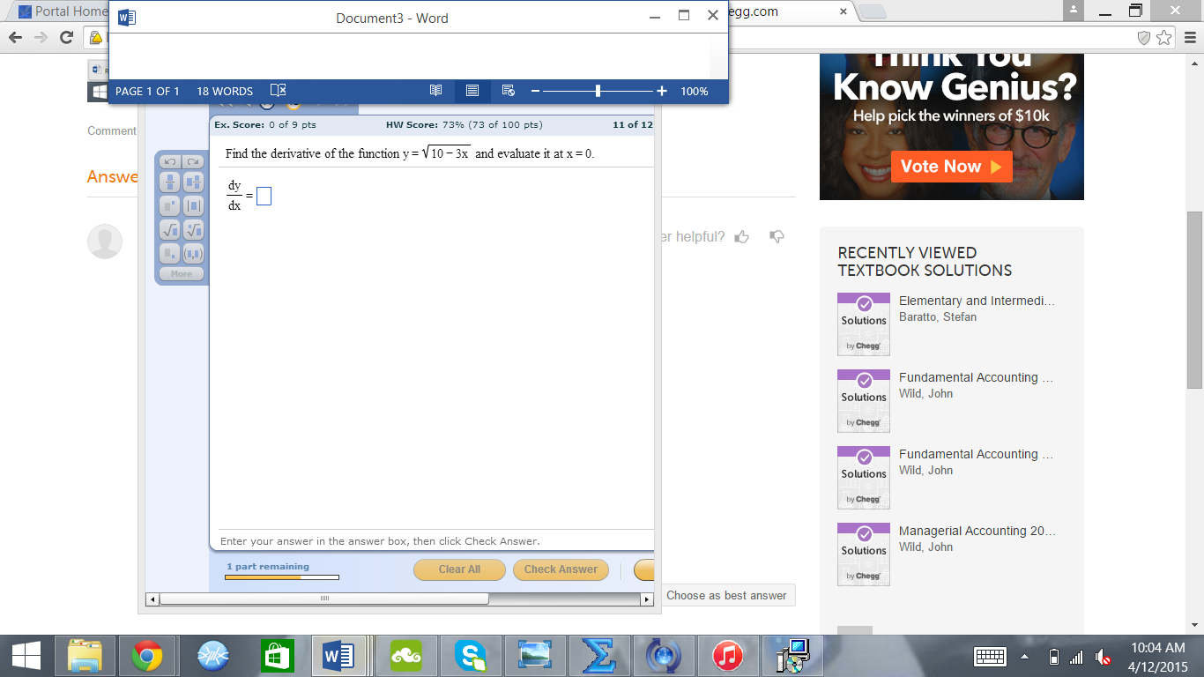Insert an ordered pair template from the palette
The height and width of the screenshot is (677, 1204).
[x=193, y=254]
